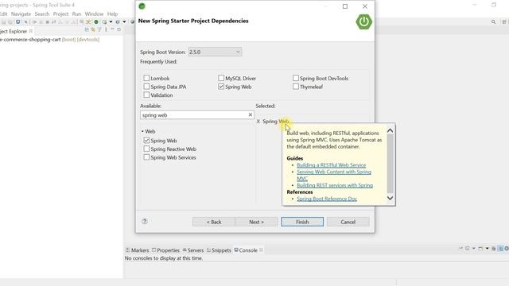509x286 pixels.
Task: Click the console settings gear icon at far right
Action: (507, 249)
